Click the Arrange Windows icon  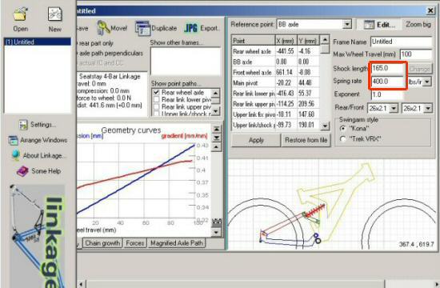[13, 140]
